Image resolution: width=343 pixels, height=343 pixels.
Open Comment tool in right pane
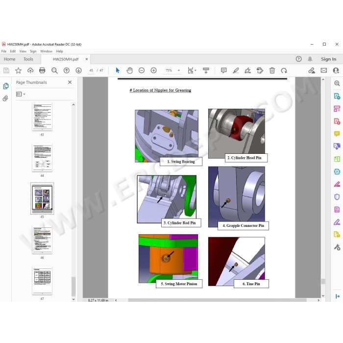[337, 134]
